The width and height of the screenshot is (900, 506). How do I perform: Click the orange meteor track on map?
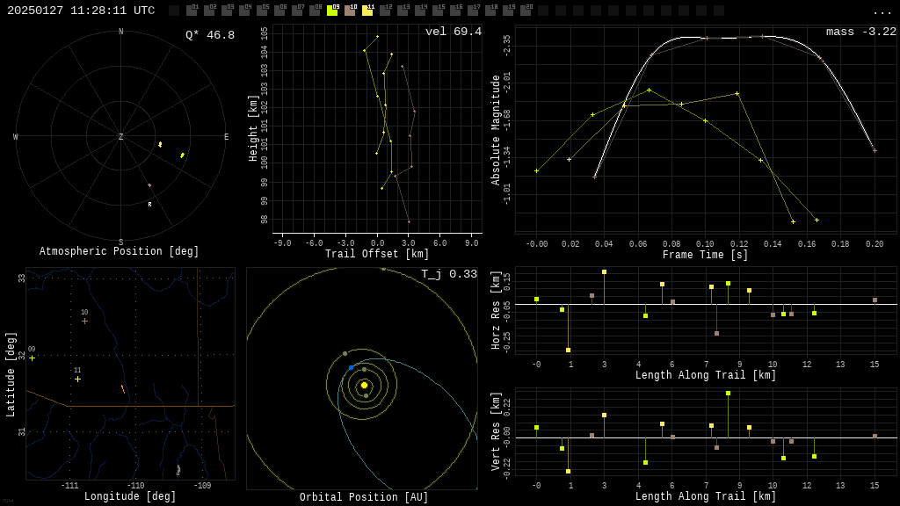(122, 388)
